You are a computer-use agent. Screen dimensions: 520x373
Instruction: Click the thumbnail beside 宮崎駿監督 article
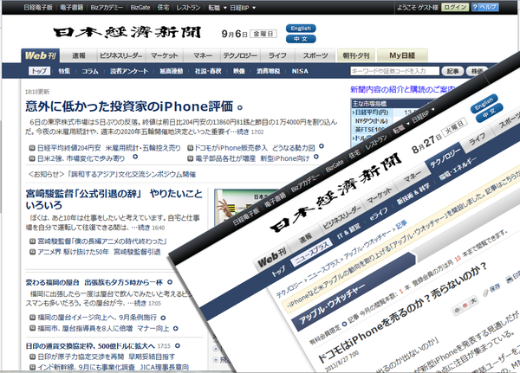pos(247,207)
